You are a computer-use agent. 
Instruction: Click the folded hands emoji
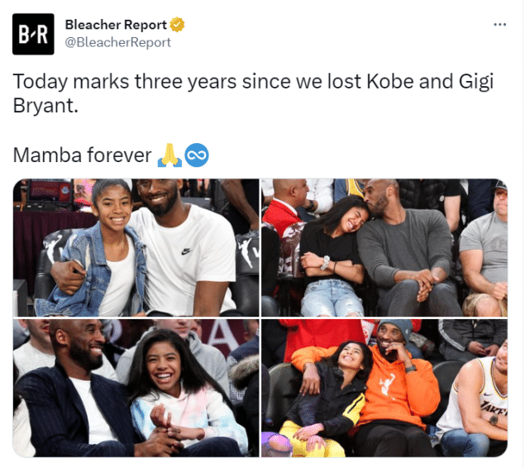pyautogui.click(x=170, y=155)
